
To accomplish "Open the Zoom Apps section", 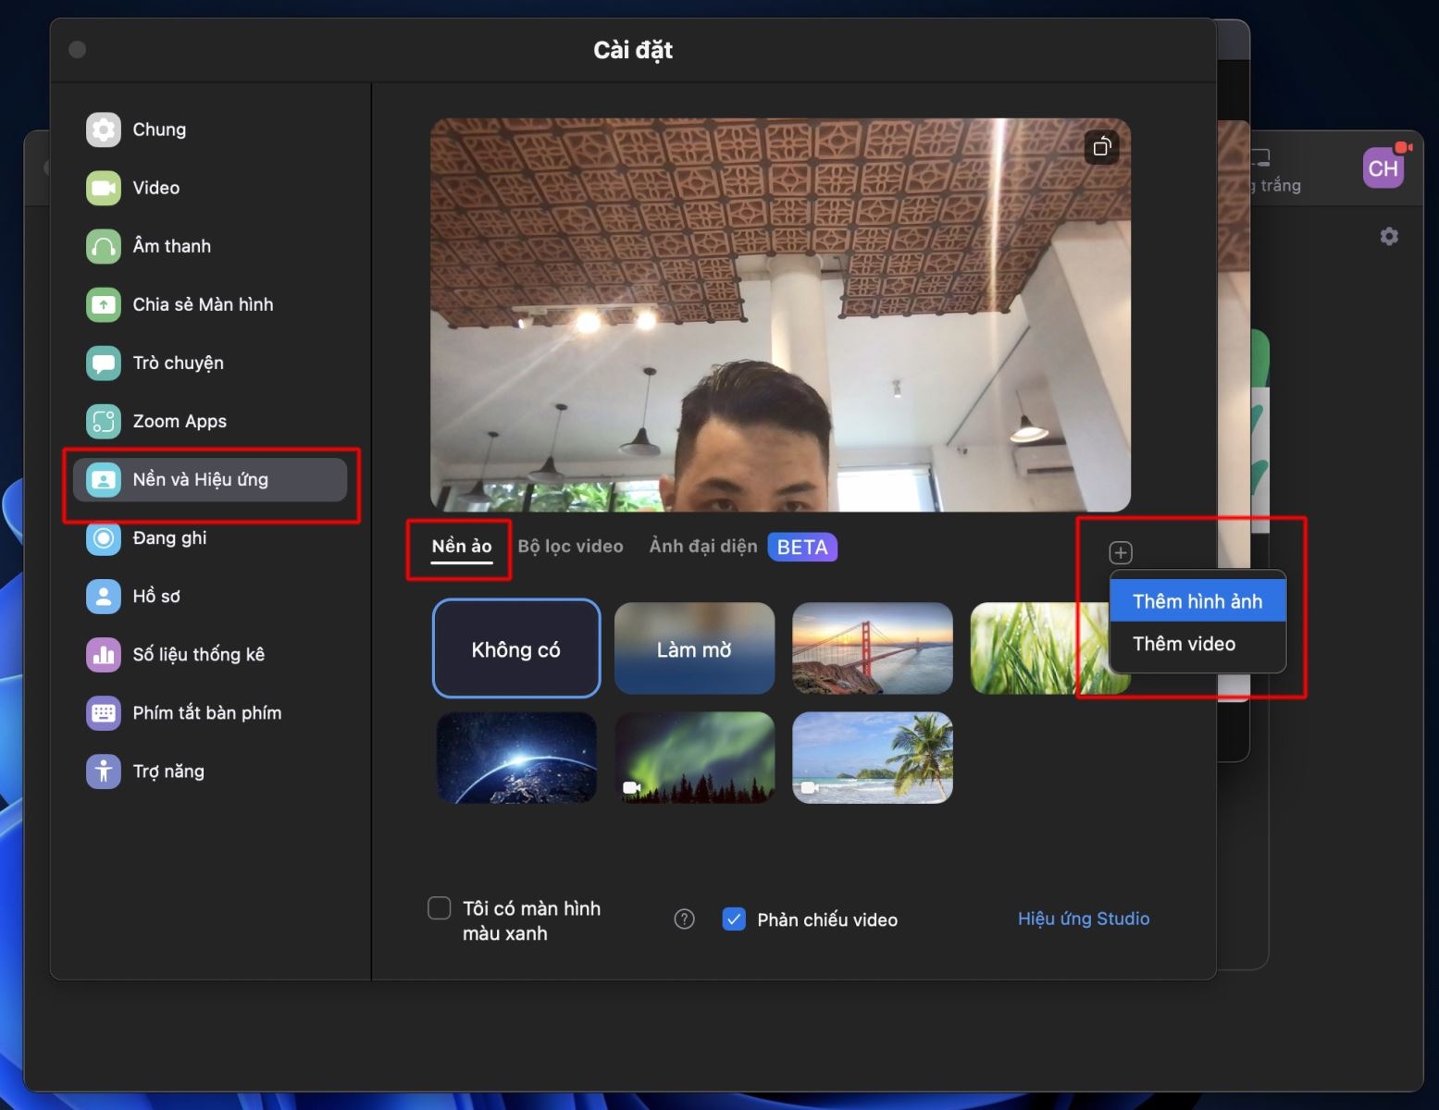I will (179, 421).
